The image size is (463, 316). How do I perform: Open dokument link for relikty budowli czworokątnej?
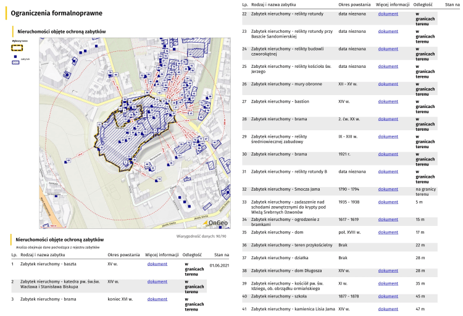(x=388, y=49)
